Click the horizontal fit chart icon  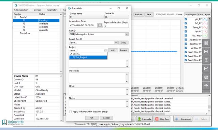[206, 52]
